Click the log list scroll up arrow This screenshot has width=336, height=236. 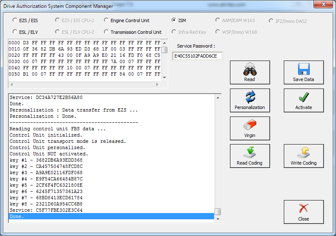(x=218, y=98)
